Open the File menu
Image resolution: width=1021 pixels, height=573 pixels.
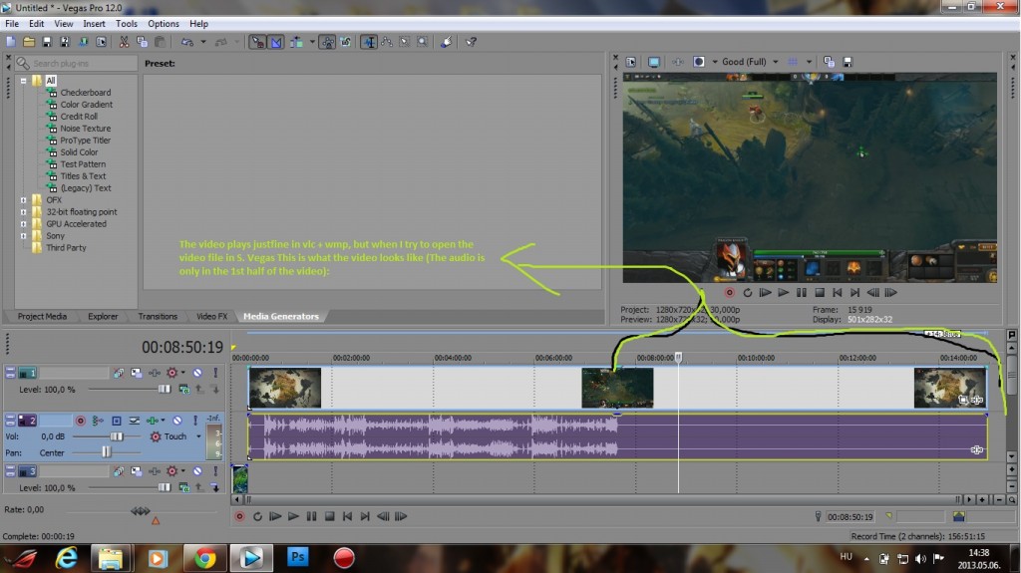coord(12,24)
